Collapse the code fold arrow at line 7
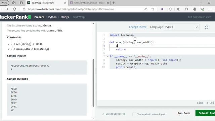This screenshot has width=215, height=121. click(107, 56)
